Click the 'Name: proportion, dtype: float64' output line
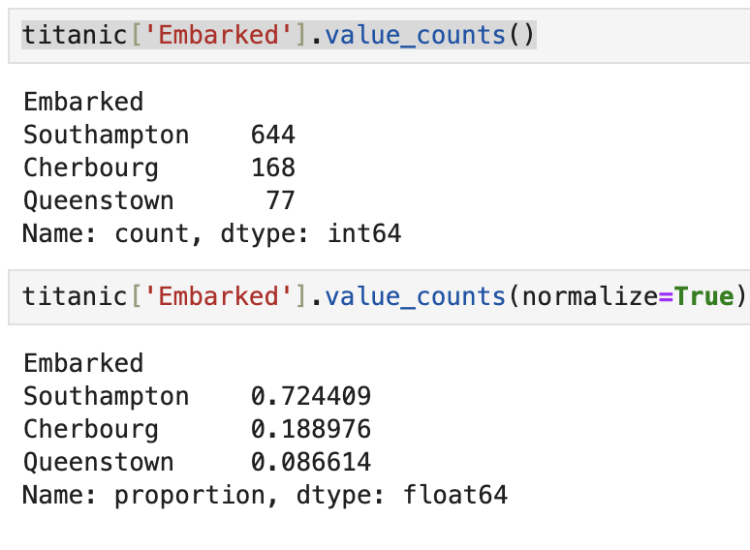750x550 pixels. coord(265,496)
